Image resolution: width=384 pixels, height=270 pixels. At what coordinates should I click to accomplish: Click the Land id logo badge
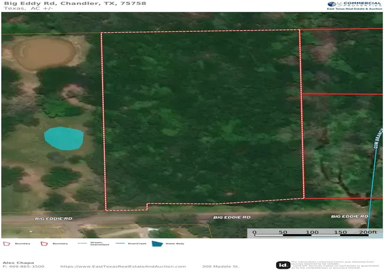coord(283,265)
